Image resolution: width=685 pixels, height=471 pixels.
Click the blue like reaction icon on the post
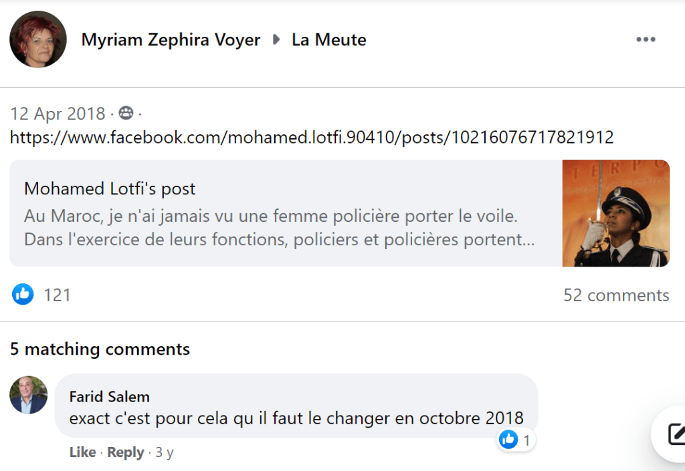point(23,295)
